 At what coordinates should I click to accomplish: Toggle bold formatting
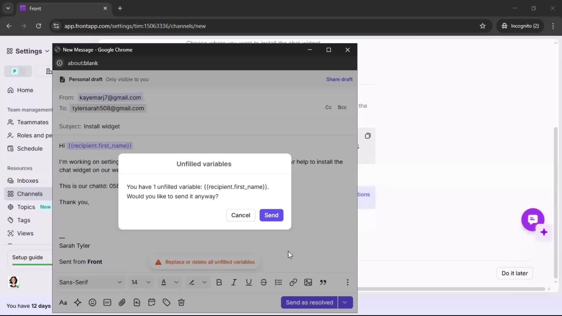tap(219, 282)
